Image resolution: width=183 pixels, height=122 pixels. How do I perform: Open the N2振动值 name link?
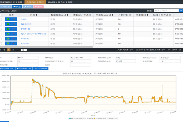(x=26, y=24)
